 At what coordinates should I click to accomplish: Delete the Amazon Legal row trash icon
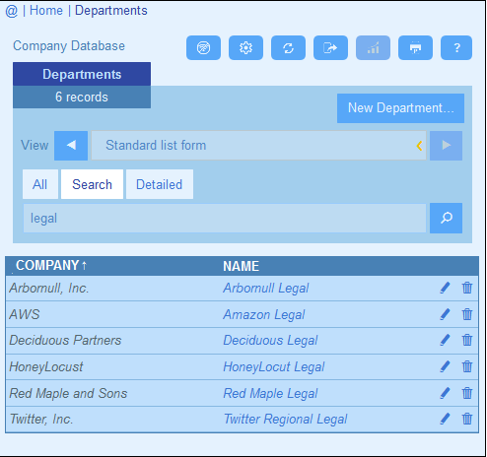point(467,314)
